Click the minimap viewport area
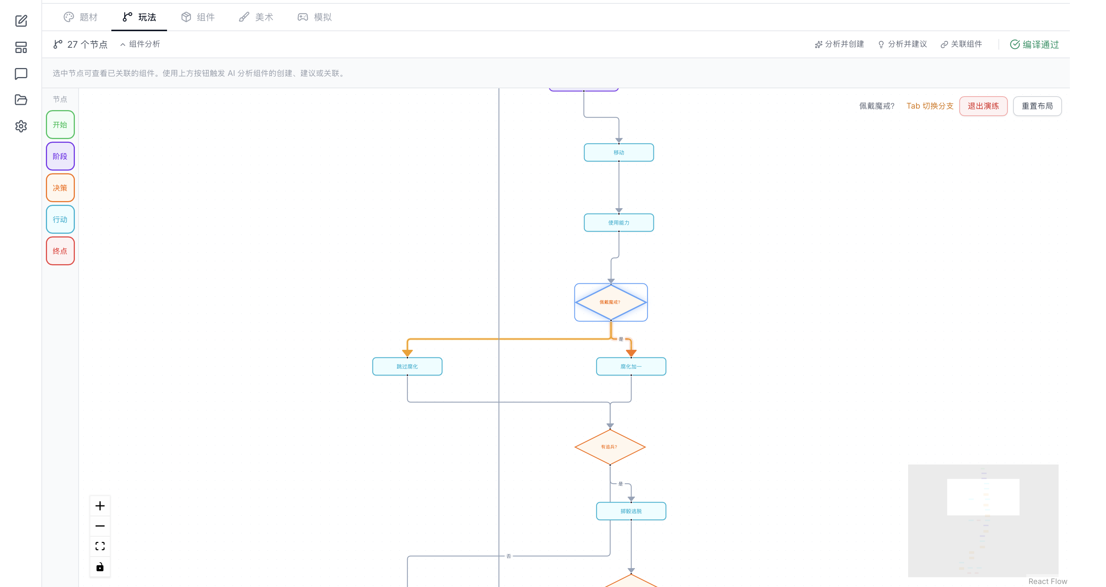This screenshot has height=587, width=1106. click(983, 497)
